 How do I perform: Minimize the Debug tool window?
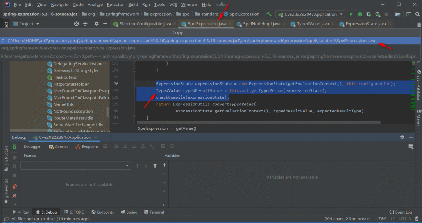pos(411,137)
